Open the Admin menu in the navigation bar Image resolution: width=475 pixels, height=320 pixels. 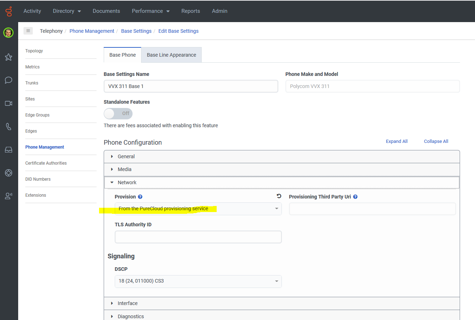click(220, 11)
